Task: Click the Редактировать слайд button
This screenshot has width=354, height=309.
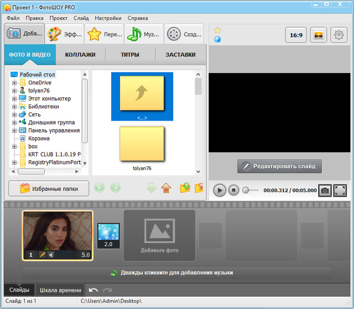Action: [x=279, y=166]
